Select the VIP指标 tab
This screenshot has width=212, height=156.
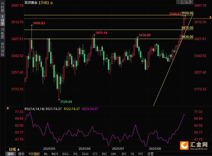click(x=34, y=154)
